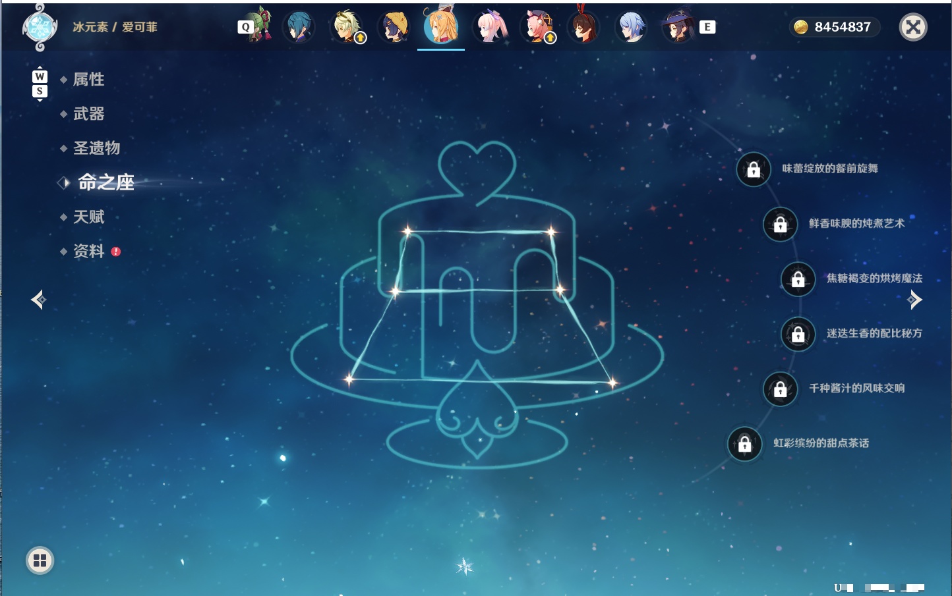This screenshot has width=952, height=596.
Task: Select the dark-blue-haired character avatar
Action: click(x=299, y=28)
